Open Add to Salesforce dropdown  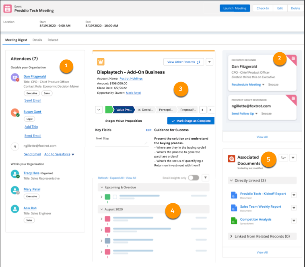[x=73, y=155]
